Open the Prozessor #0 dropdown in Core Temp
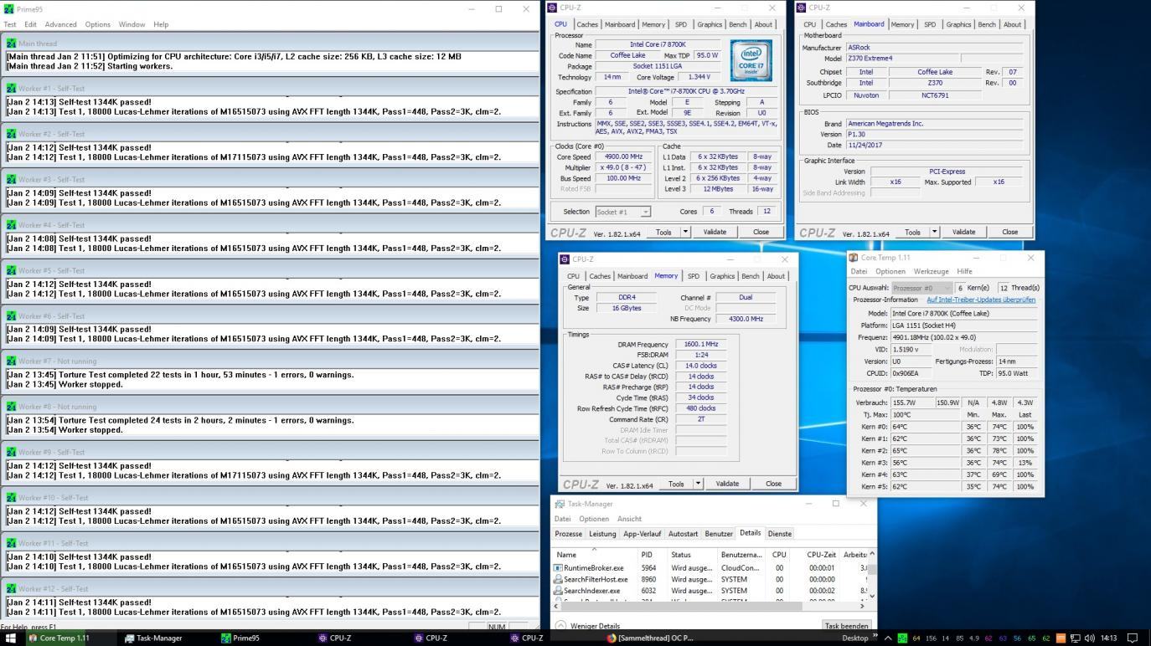Image resolution: width=1151 pixels, height=646 pixels. pyautogui.click(x=921, y=288)
